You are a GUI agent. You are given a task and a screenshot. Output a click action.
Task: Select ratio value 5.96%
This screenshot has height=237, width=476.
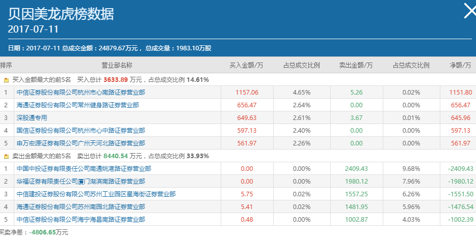pos(411,207)
